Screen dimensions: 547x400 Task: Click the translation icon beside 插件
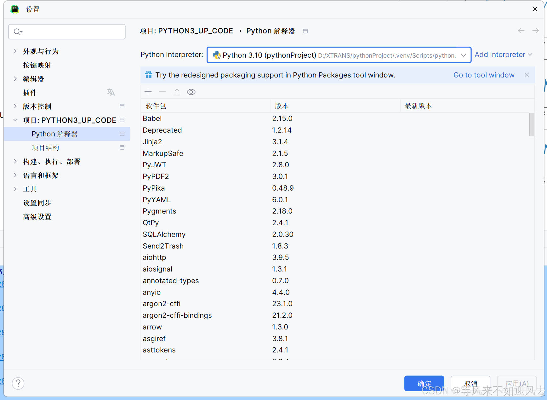111,92
